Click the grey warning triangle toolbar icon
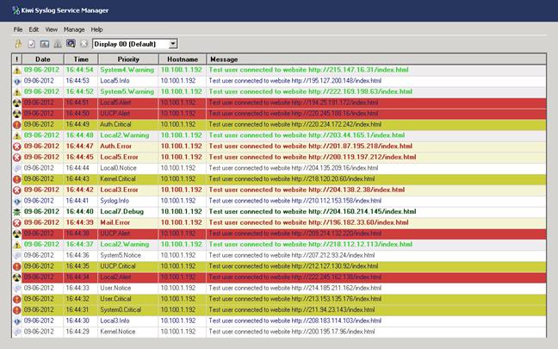This screenshot has width=558, height=349. [x=57, y=43]
